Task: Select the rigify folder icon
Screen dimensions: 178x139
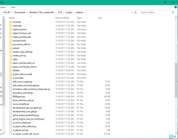Action: click(x=11, y=59)
